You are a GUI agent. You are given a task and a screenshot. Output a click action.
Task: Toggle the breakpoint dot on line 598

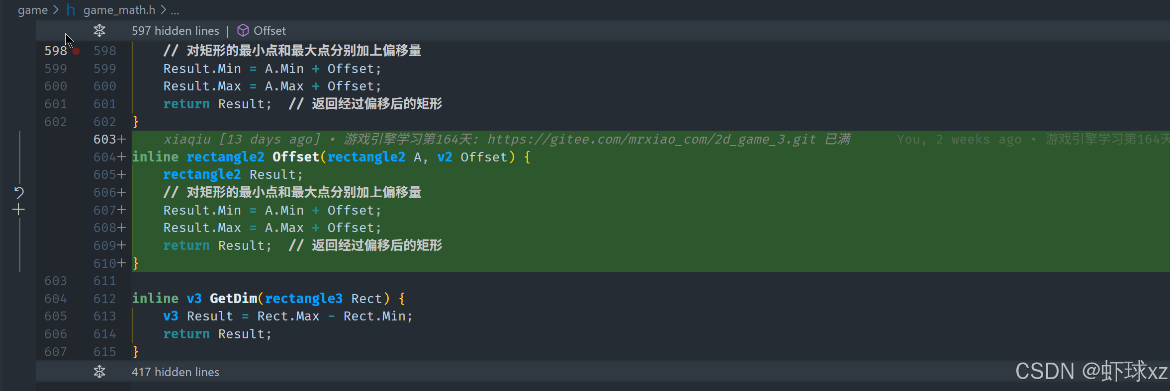click(76, 51)
